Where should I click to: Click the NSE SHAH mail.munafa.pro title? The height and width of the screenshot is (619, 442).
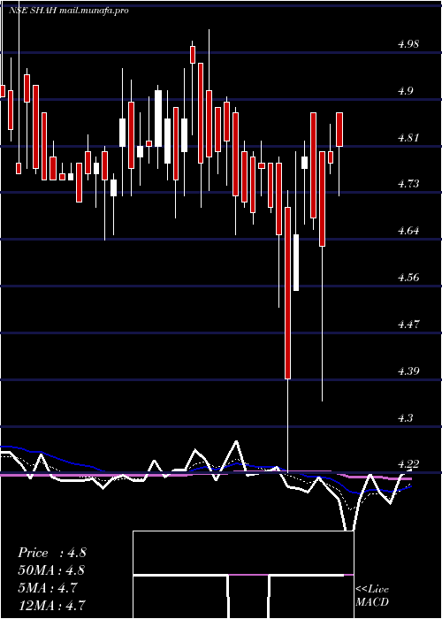point(69,11)
